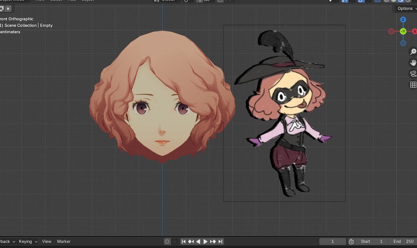
Task: Open the timeline Marker menu
Action: coord(64,241)
